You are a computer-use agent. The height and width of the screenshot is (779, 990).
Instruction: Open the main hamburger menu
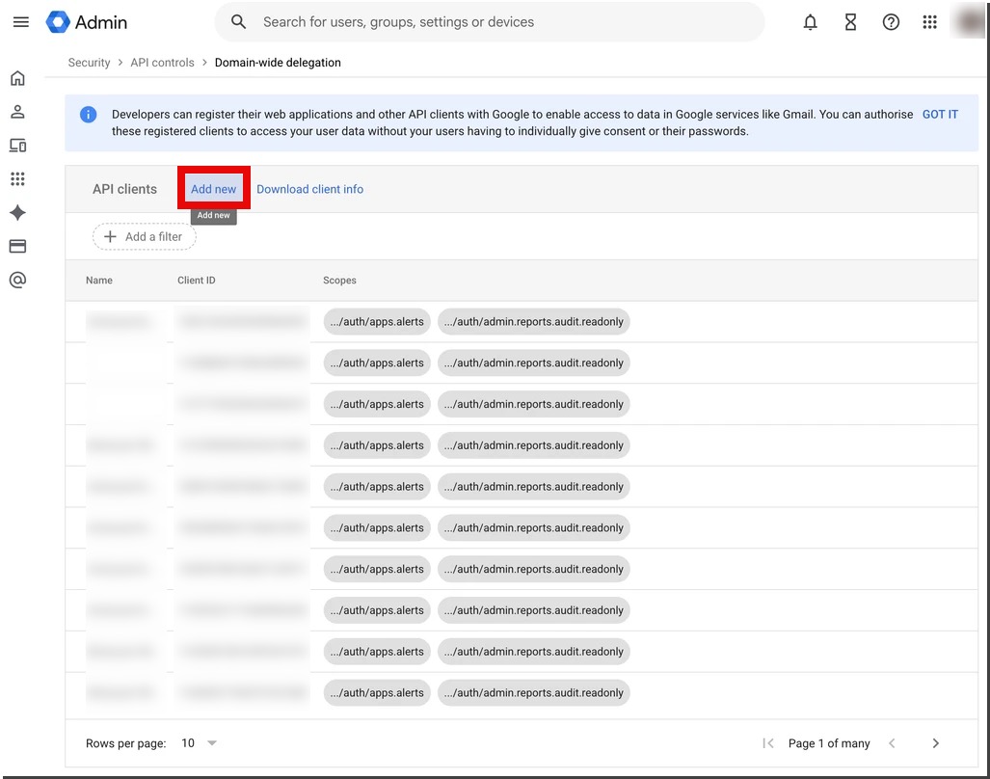point(21,22)
